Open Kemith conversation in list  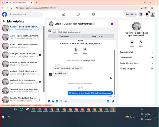tap(21, 99)
